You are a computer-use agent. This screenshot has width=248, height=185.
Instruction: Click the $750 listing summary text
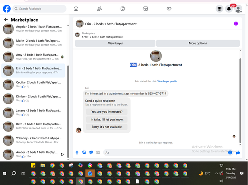[102, 37]
